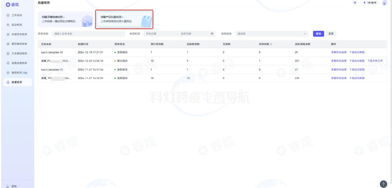This screenshot has width=392, height=188.
Task: Switch to 政策合规检测 in the sidebar
Action: [19, 63]
